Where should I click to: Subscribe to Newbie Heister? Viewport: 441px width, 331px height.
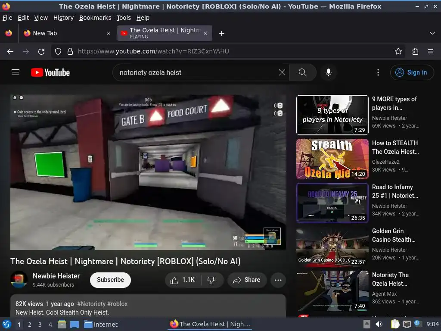coord(110,280)
